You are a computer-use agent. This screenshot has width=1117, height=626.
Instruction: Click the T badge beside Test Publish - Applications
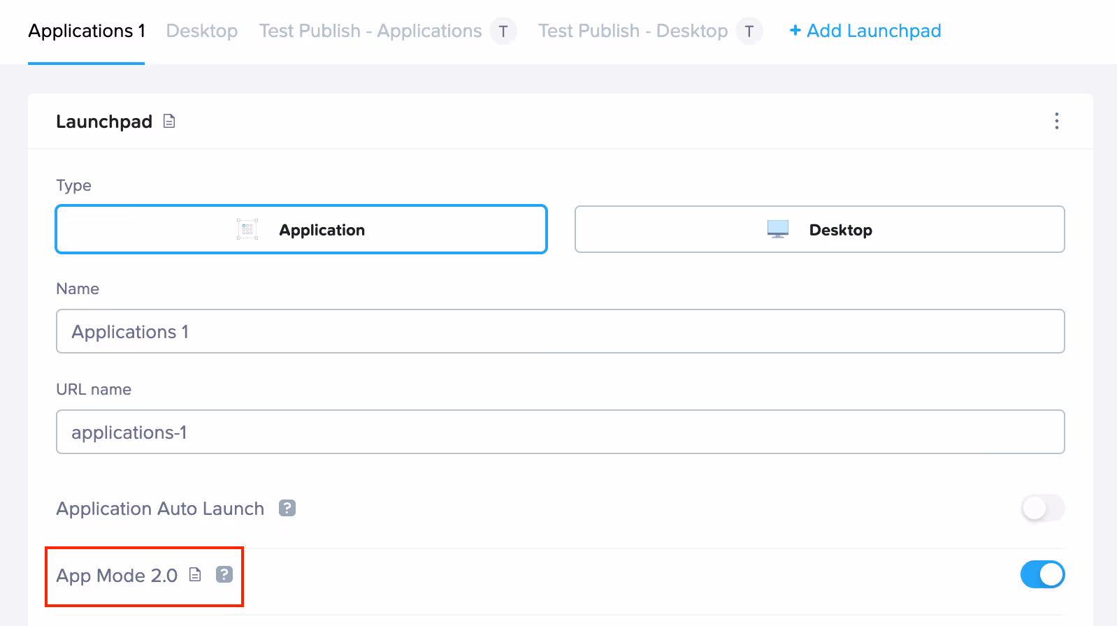(x=503, y=31)
